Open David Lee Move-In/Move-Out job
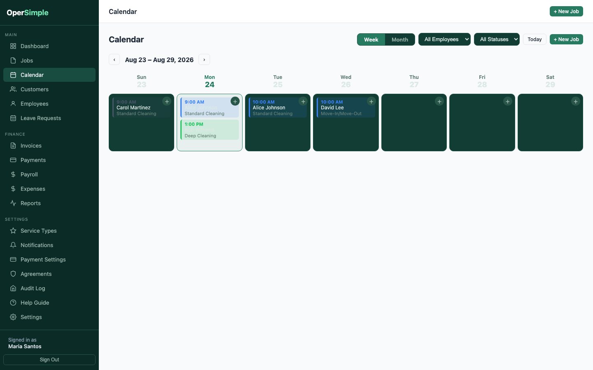The height and width of the screenshot is (370, 593). tap(346, 108)
